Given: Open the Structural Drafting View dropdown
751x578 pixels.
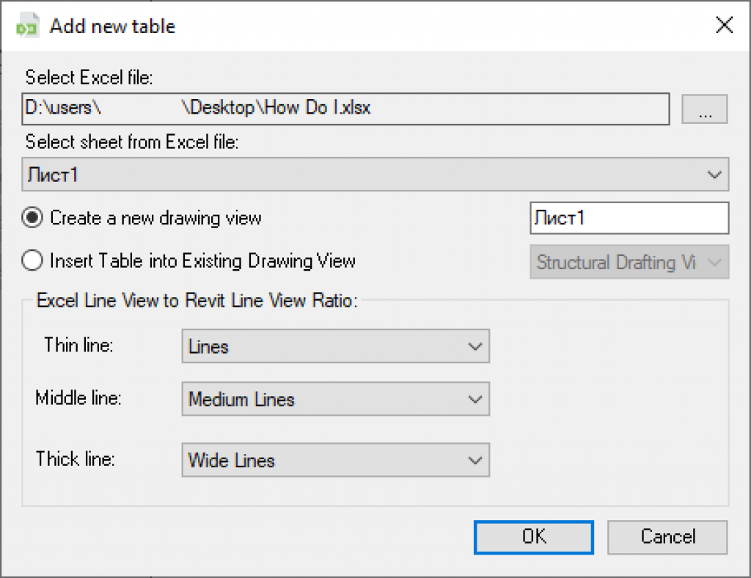Looking at the screenshot, I should click(x=629, y=262).
